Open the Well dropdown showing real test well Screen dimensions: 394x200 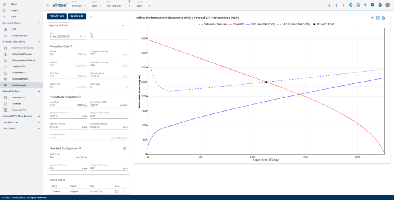pyautogui.click(x=119, y=5)
